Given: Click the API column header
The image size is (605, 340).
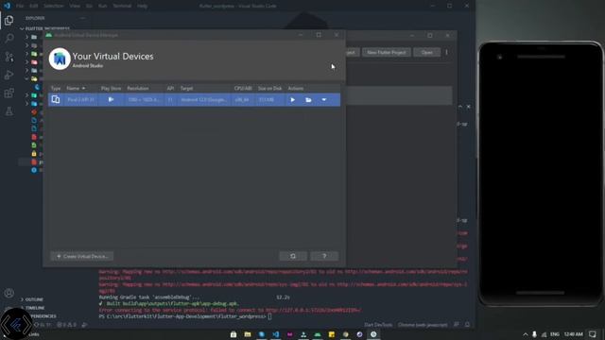Looking at the screenshot, I should tap(170, 88).
